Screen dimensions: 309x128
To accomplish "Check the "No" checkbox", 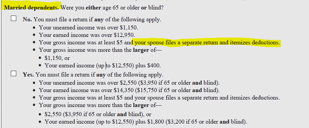I will (x=14, y=19).
